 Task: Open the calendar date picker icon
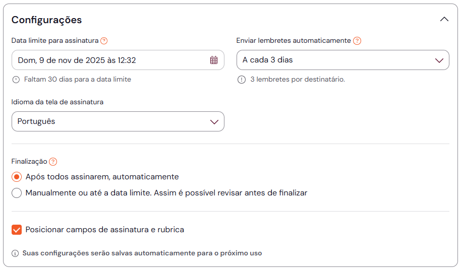[214, 60]
